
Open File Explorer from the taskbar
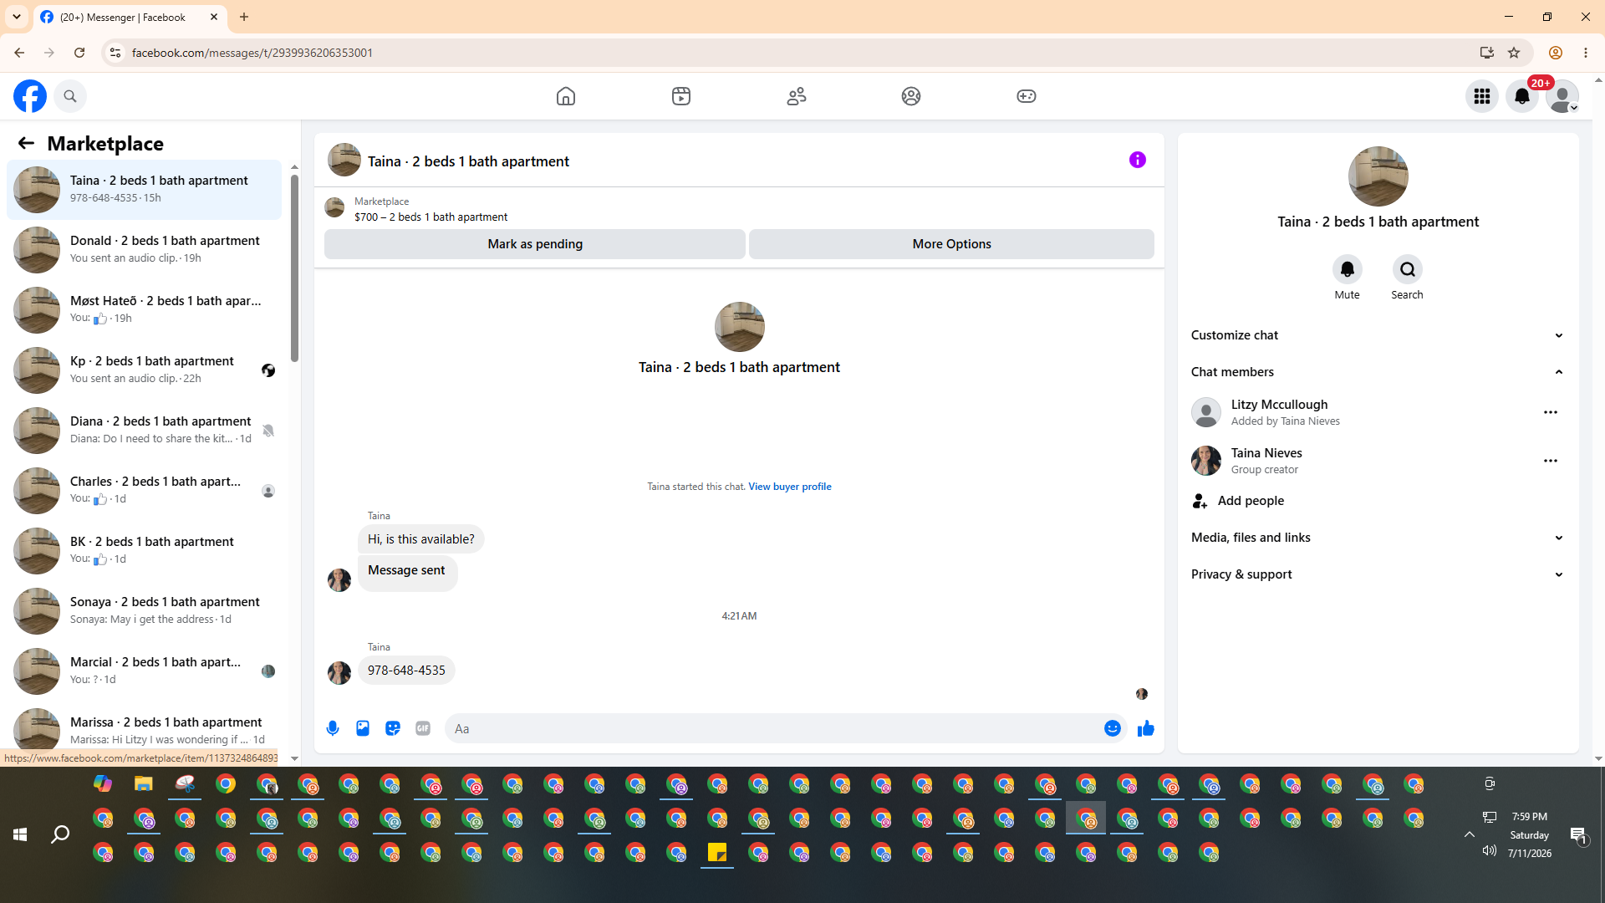[144, 783]
